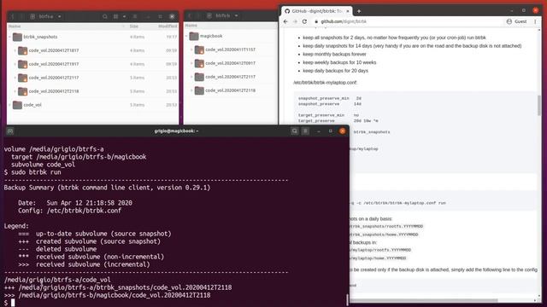
Task: Expand code_vol.20200412T2117 in btrfs-b window
Action: 191,77
